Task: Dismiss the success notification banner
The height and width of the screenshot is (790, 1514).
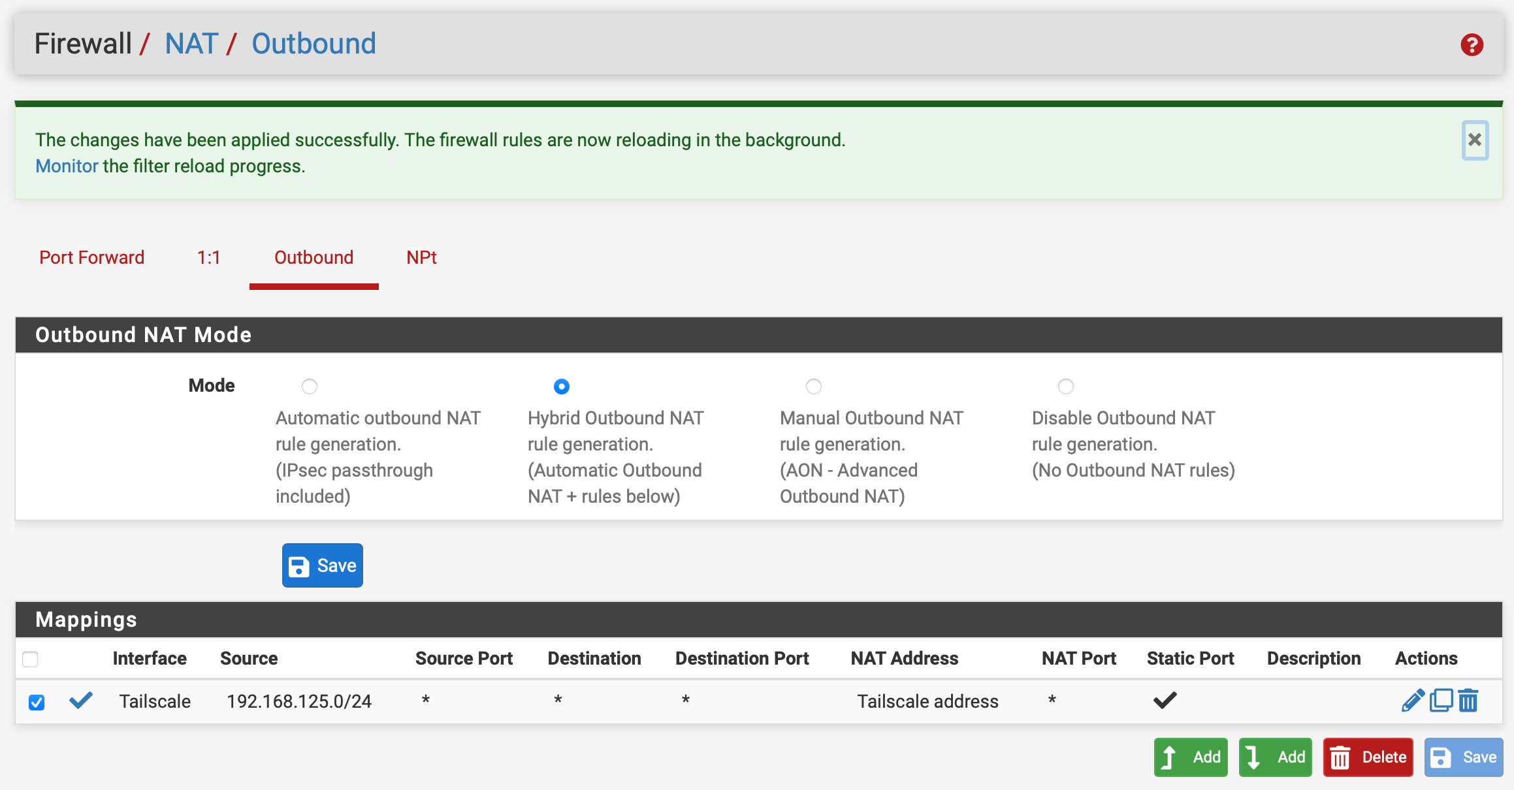Action: (1474, 140)
